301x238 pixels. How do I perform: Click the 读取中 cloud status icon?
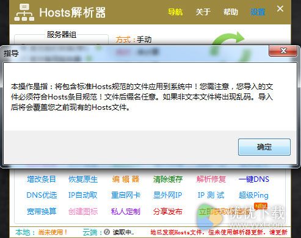pos(107,232)
